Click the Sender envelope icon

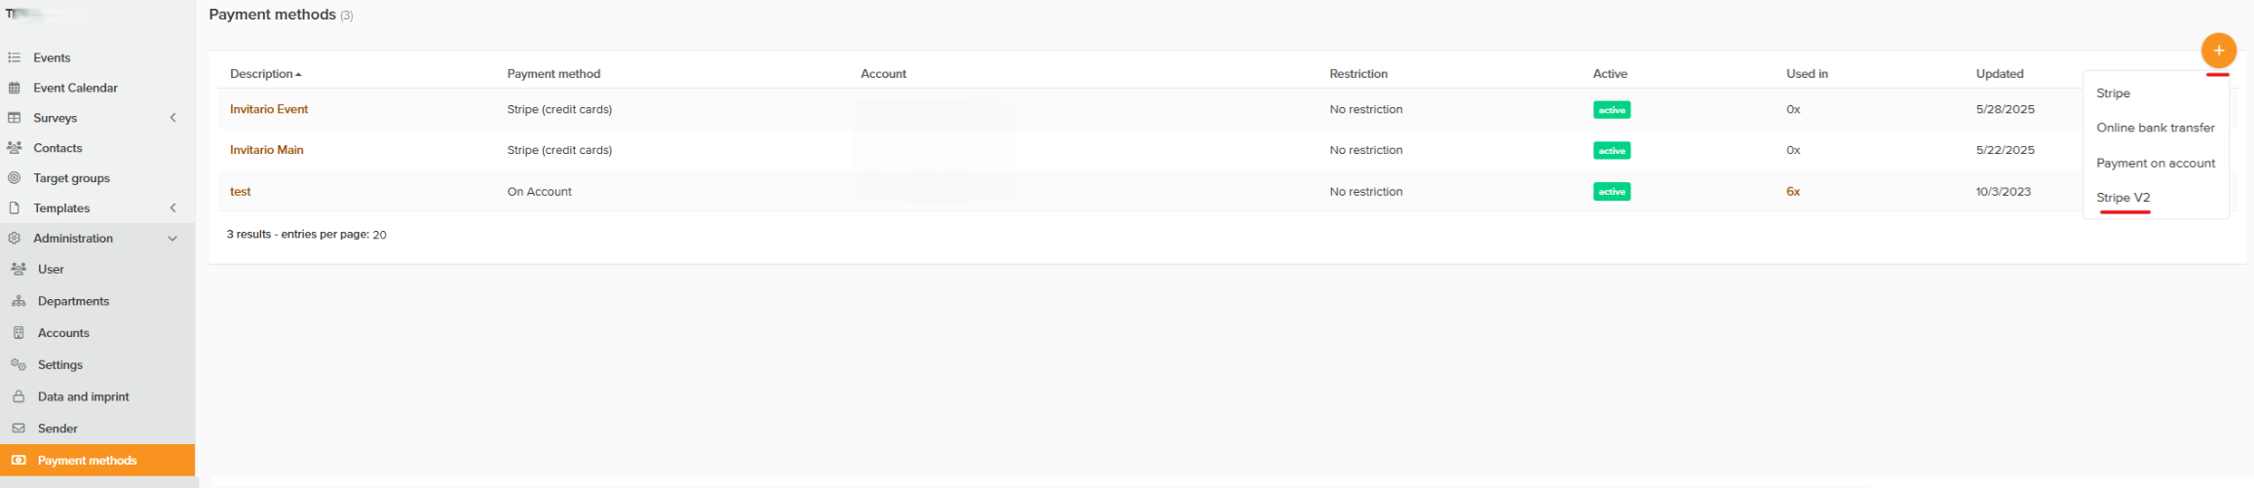click(x=19, y=429)
